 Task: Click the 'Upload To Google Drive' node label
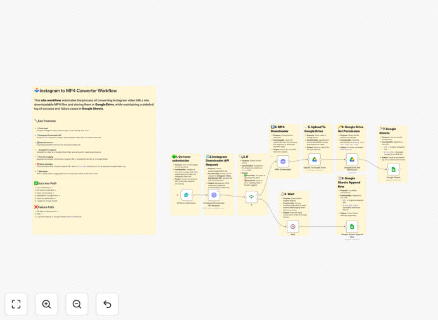[x=315, y=167]
